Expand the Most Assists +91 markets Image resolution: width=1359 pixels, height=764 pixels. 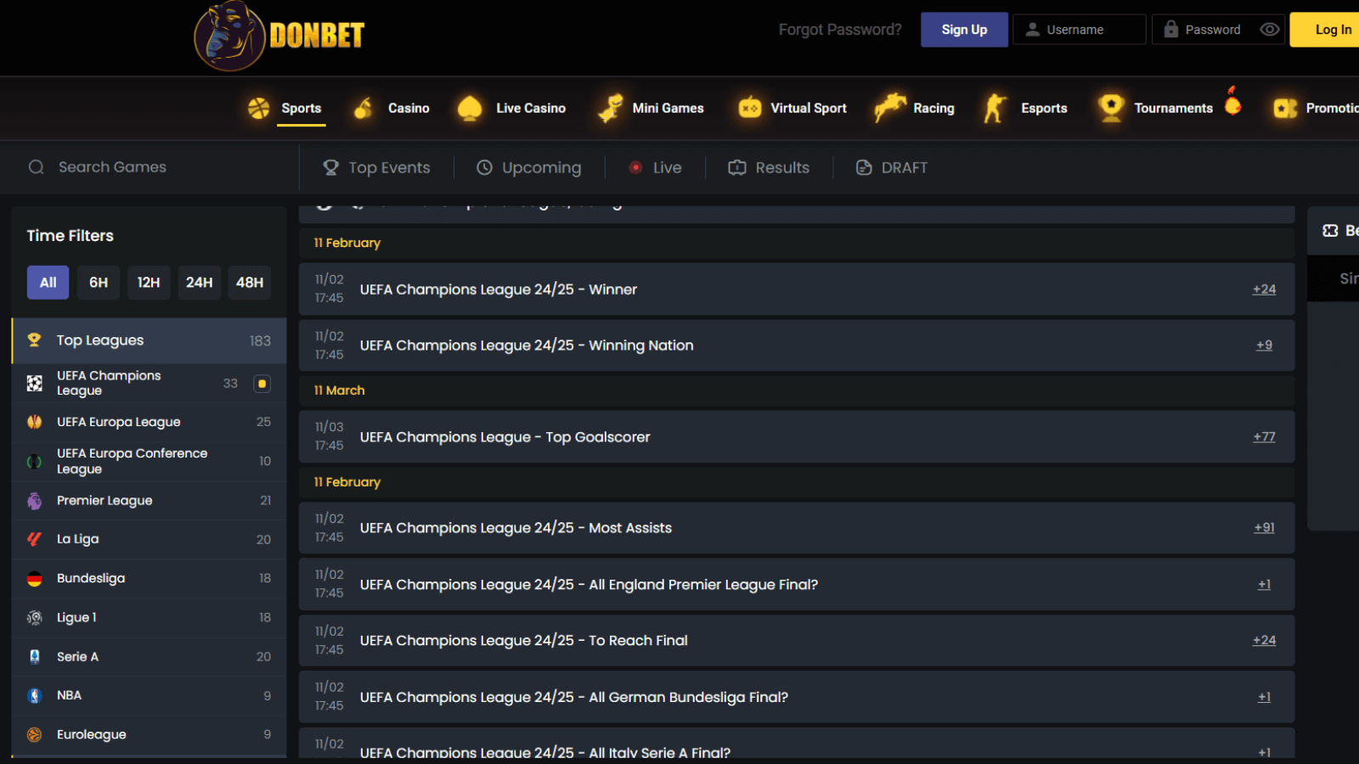click(1264, 527)
